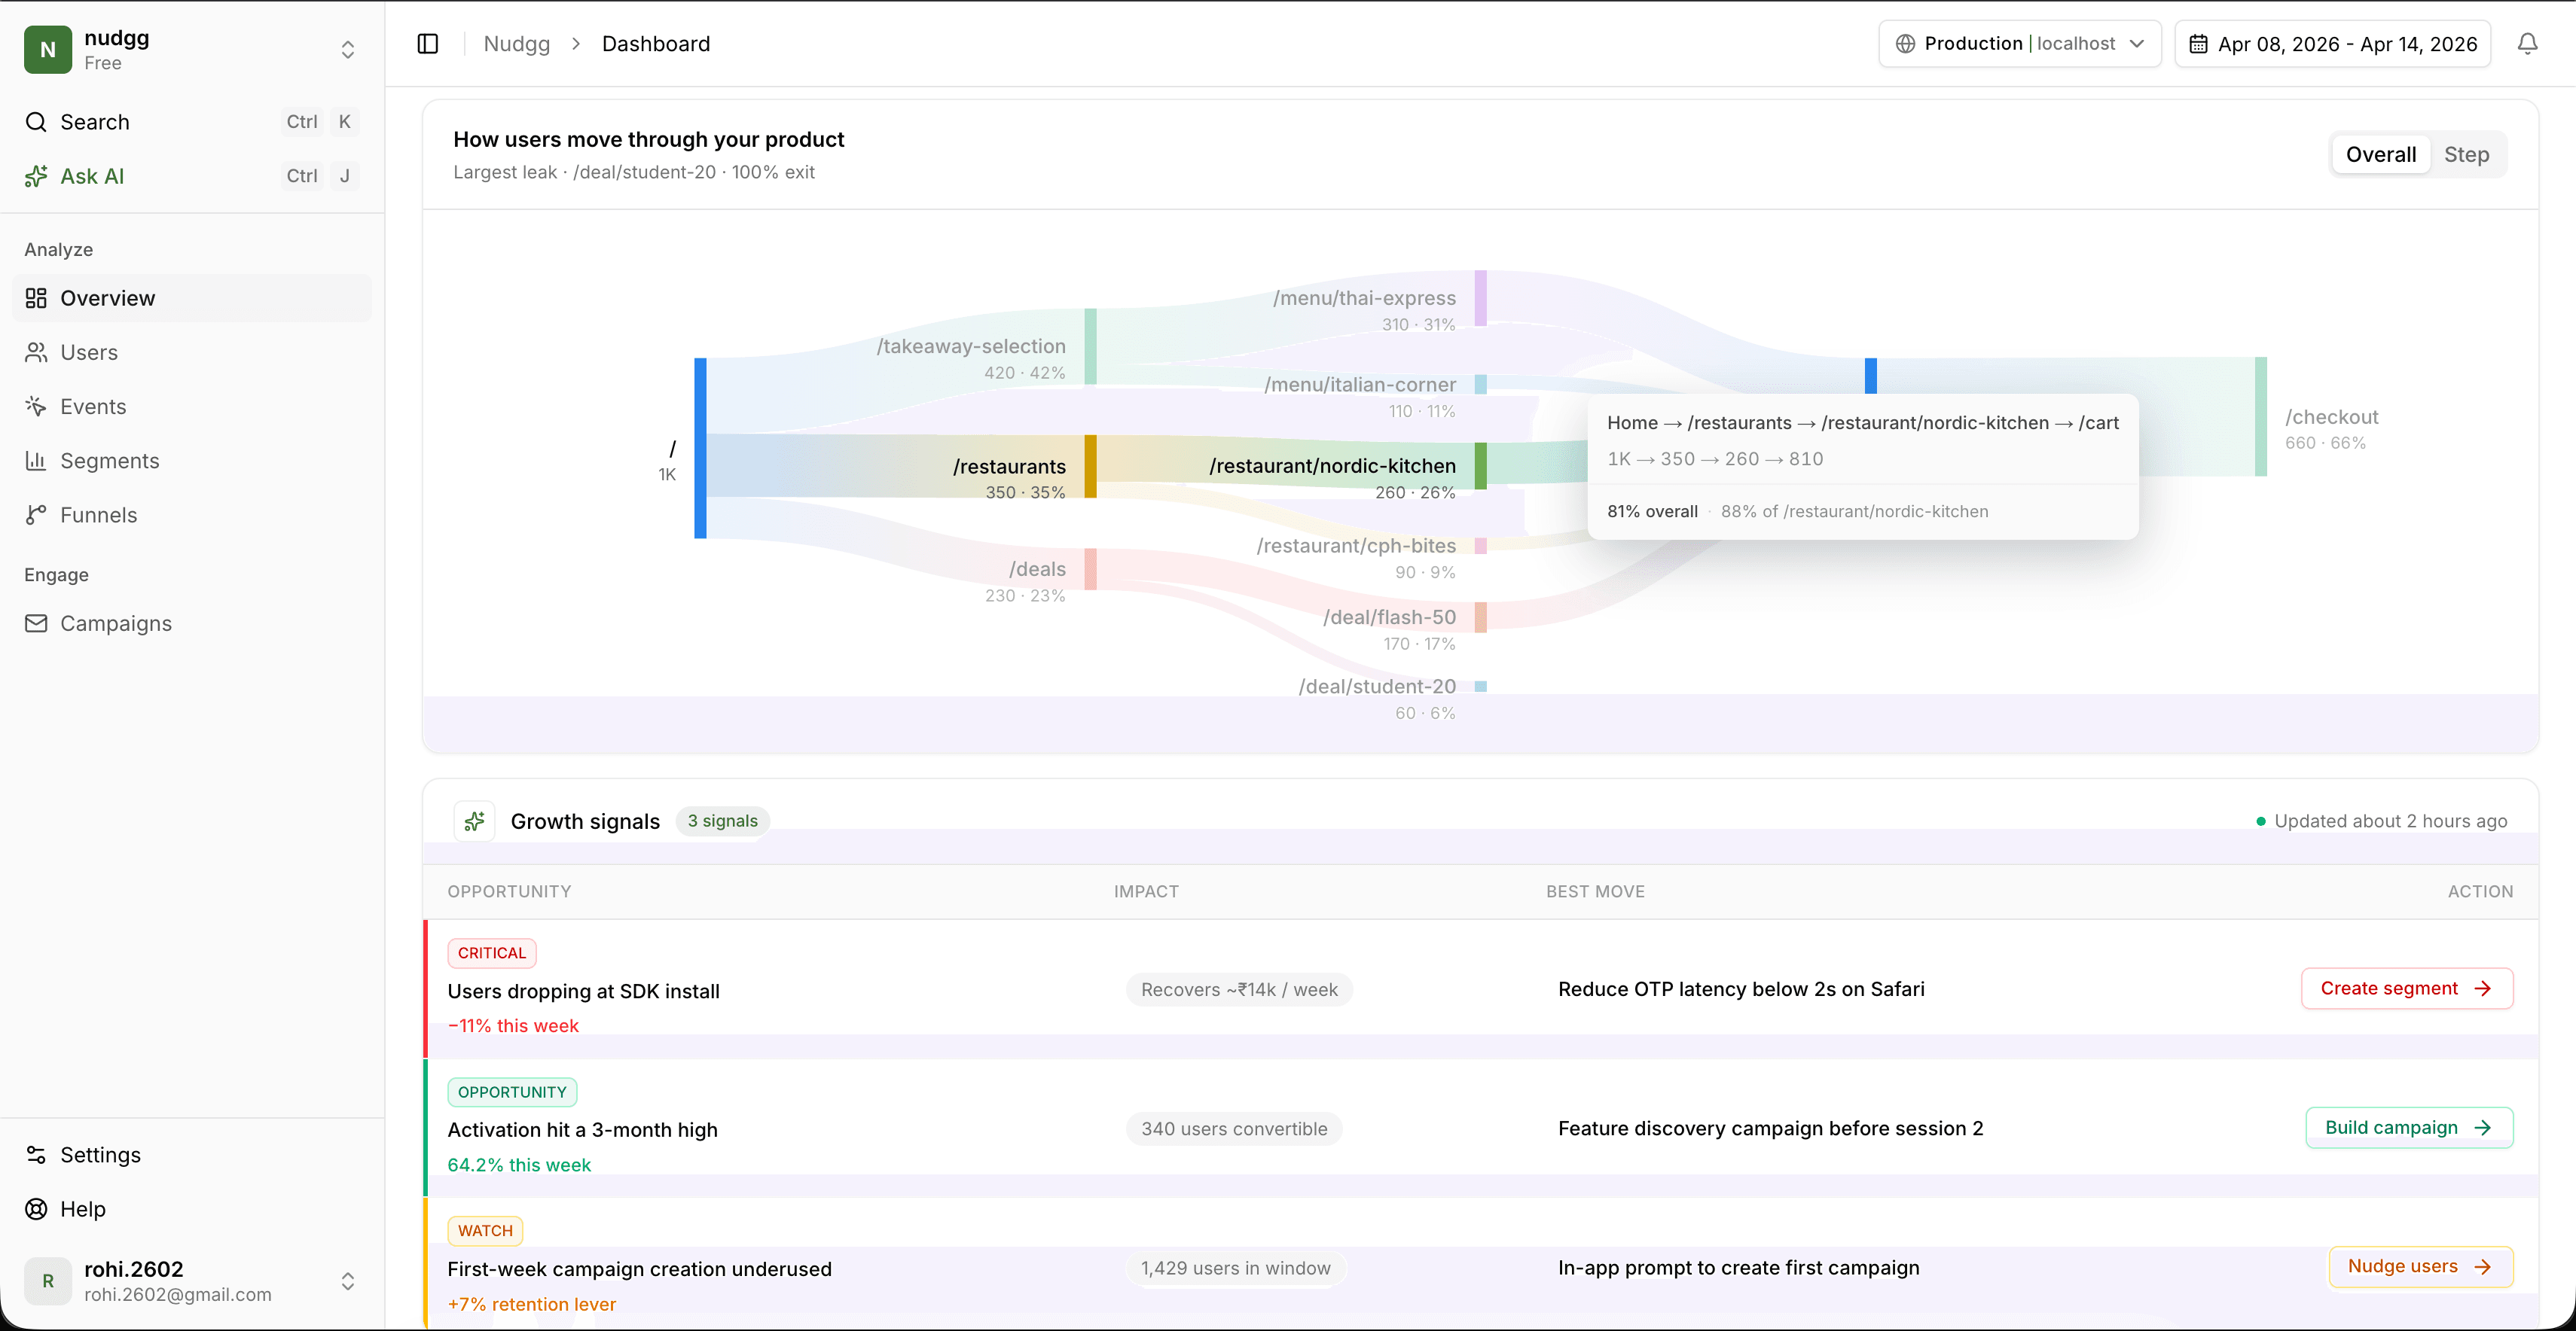Click arrow icon in Nudge users button
Screen dimensions: 2576x1331
tap(2482, 1267)
